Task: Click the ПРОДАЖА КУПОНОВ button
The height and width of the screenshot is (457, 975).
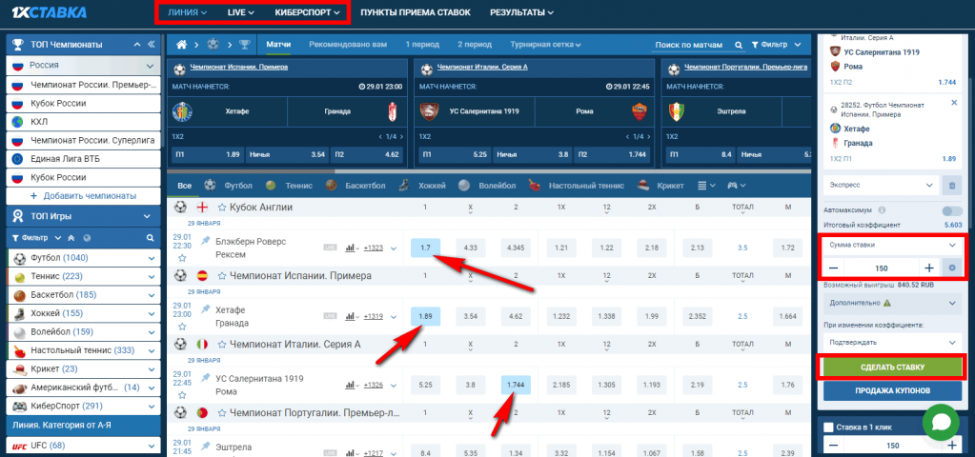Action: (x=892, y=390)
